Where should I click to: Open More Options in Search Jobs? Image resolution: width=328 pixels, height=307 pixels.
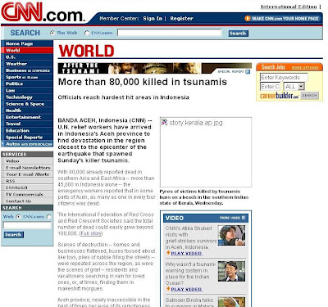(305, 67)
